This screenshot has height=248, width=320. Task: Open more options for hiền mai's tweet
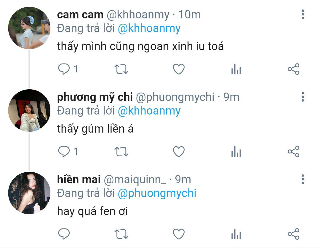[x=303, y=179]
